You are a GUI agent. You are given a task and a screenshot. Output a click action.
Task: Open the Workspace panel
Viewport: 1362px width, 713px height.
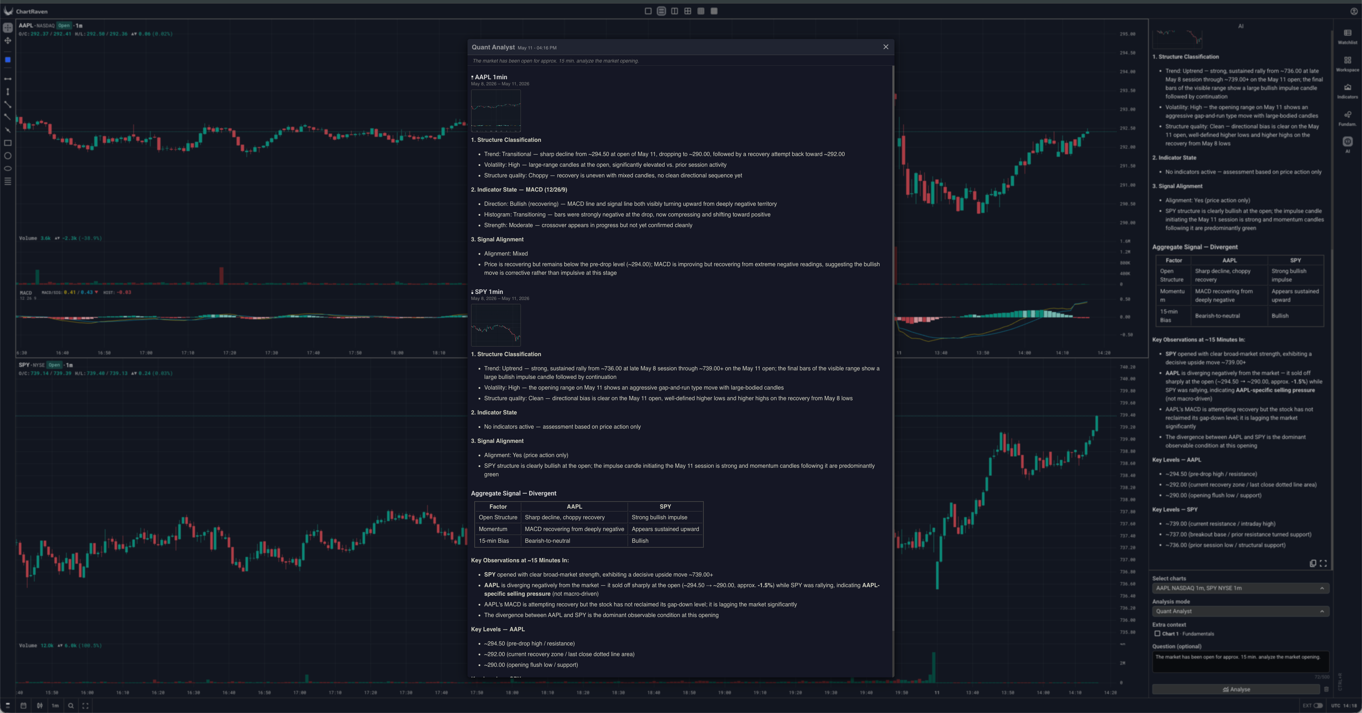click(1347, 64)
